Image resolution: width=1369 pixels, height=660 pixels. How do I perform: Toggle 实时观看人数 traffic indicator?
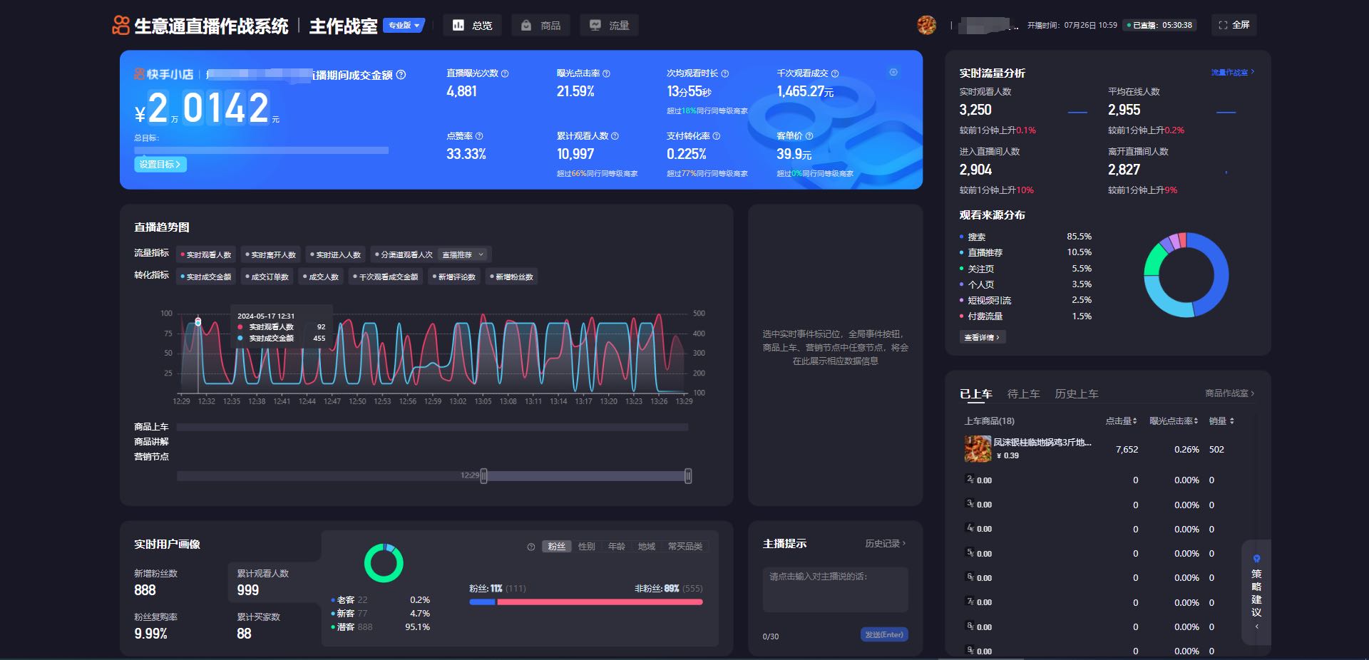click(x=206, y=254)
